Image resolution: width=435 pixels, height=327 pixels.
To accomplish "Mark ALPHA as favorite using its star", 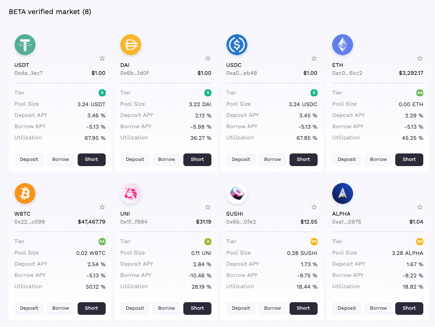I will point(420,207).
